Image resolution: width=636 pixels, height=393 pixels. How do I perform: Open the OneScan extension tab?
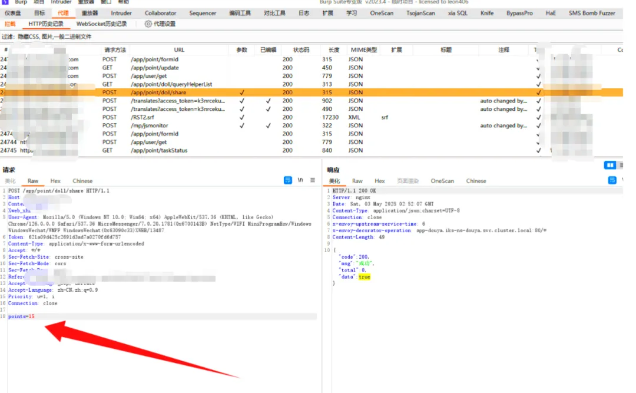pos(382,13)
